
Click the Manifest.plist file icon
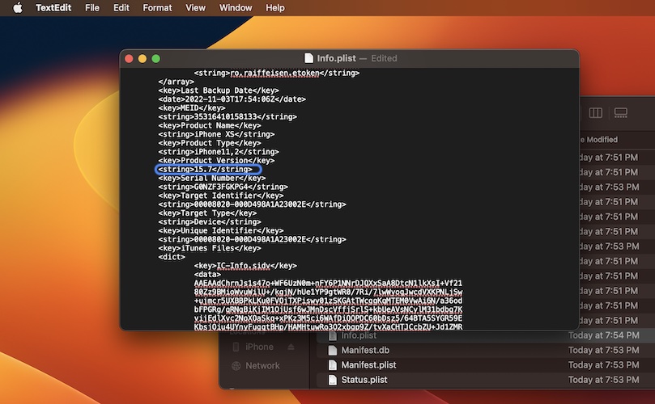tap(333, 364)
